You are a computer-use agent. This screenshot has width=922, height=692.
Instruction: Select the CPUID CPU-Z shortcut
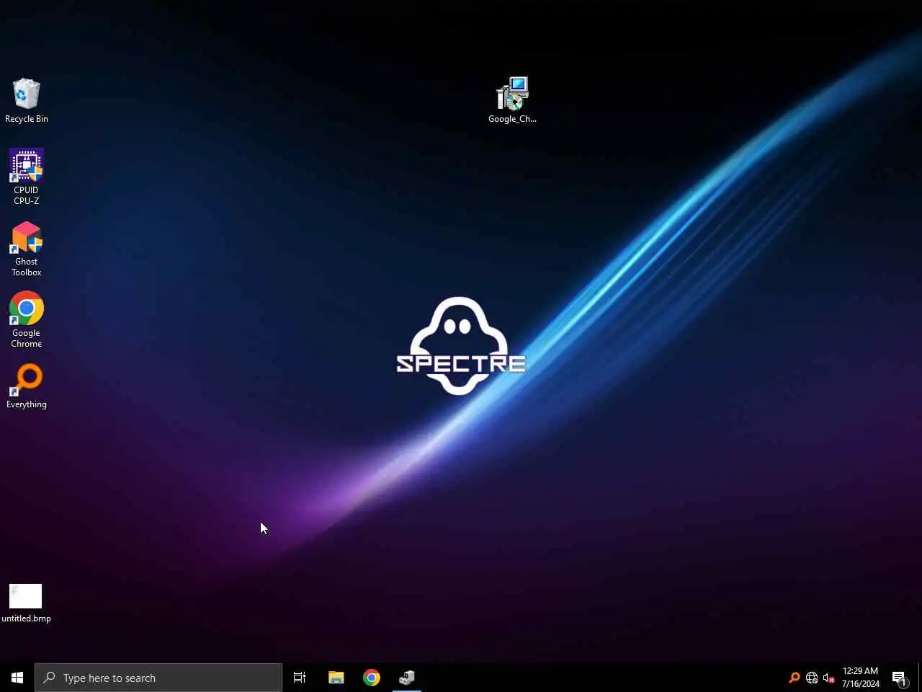(x=27, y=177)
